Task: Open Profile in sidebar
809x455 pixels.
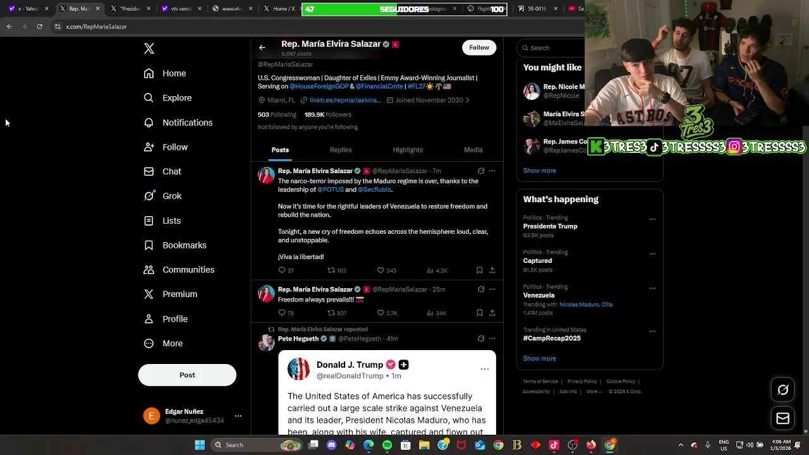Action: coord(166,319)
